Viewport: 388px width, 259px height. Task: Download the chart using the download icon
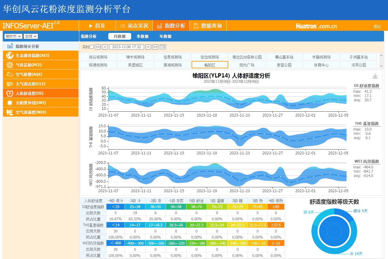[375, 76]
